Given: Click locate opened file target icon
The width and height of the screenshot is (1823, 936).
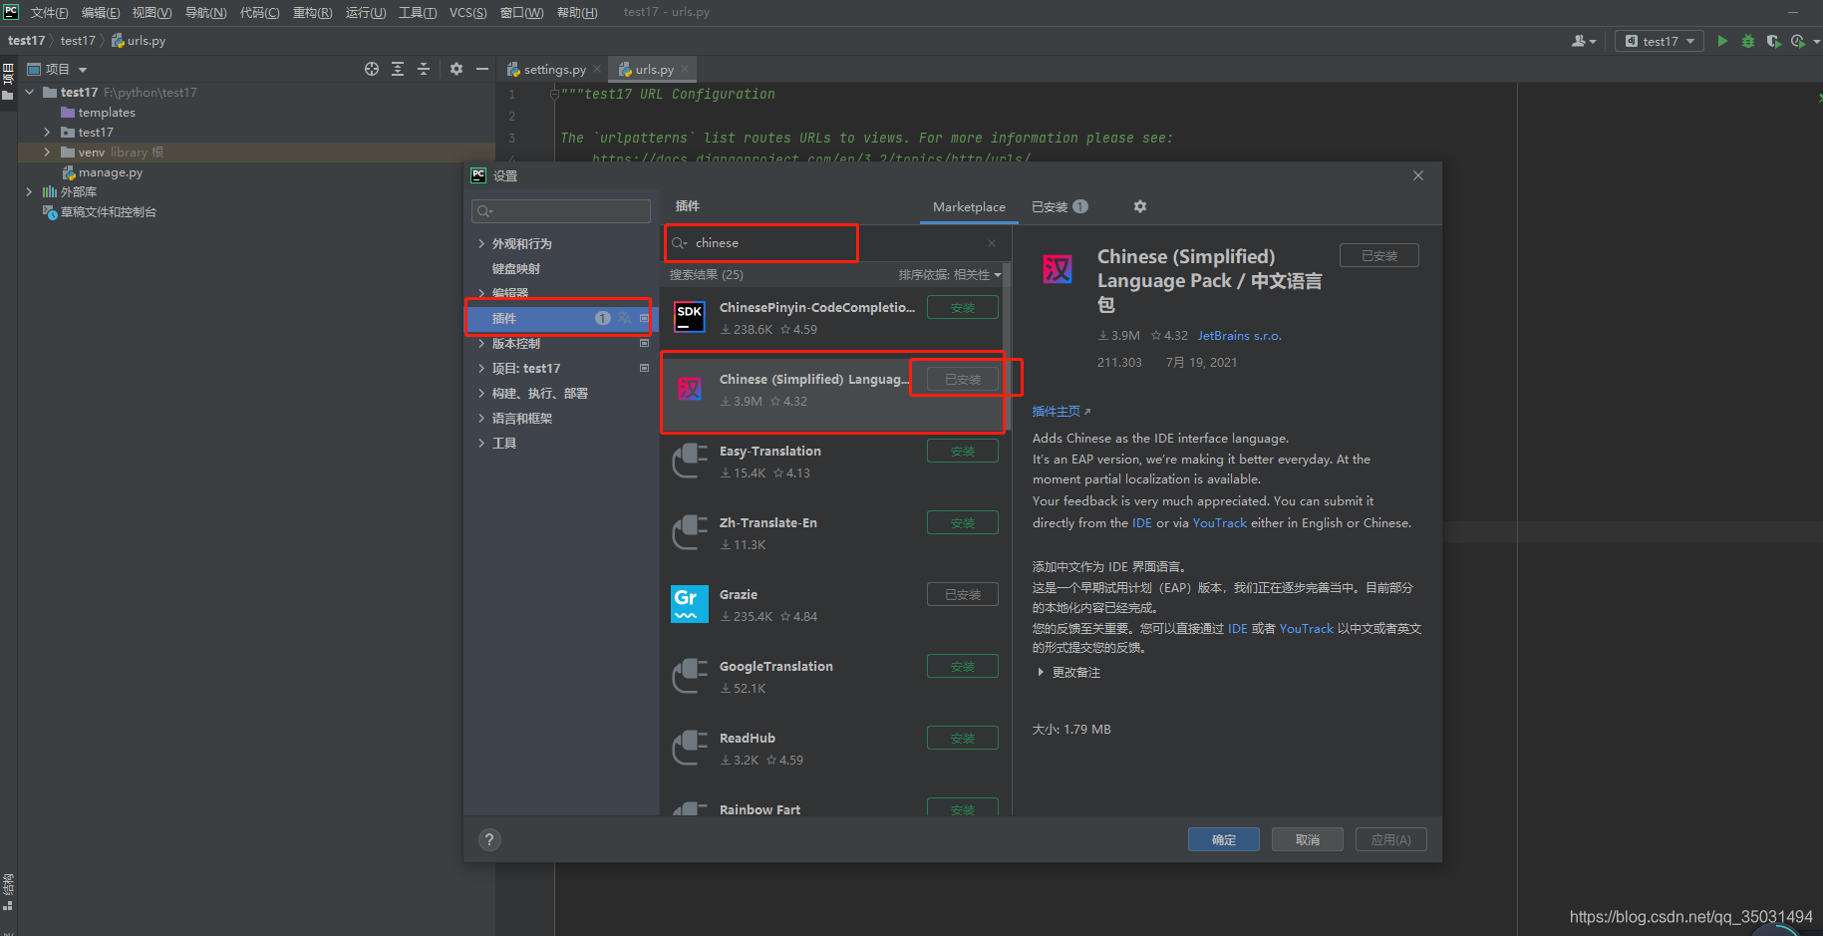Looking at the screenshot, I should pos(372,69).
